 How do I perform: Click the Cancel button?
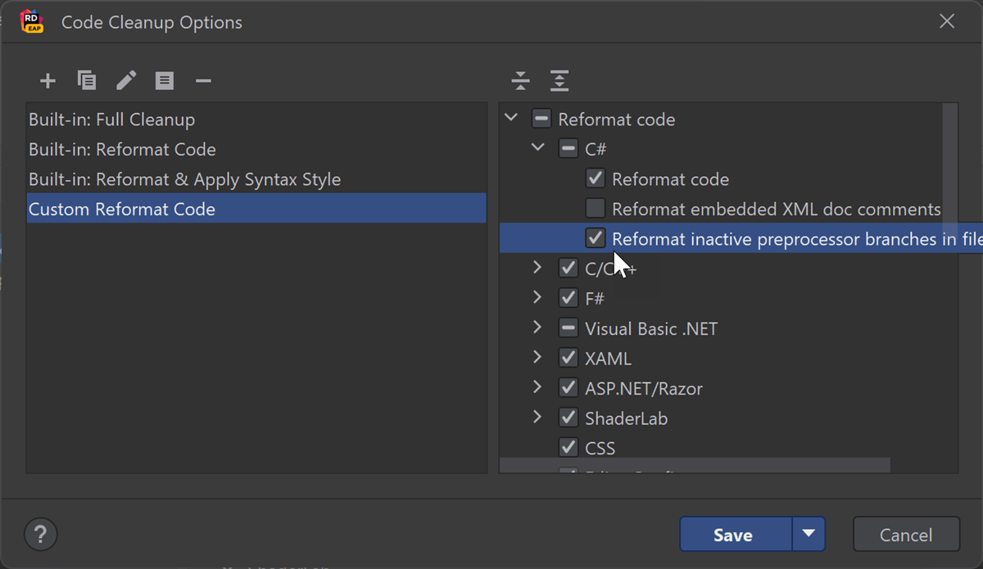(905, 535)
